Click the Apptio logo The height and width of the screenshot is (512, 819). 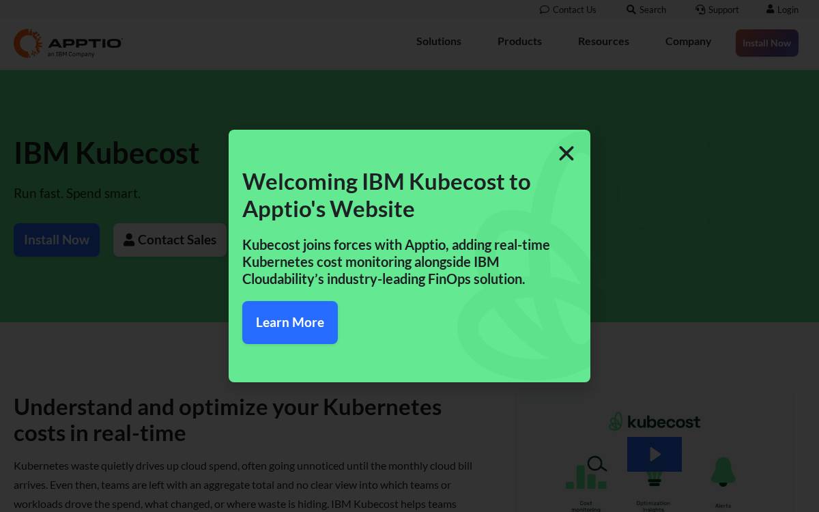click(x=68, y=43)
